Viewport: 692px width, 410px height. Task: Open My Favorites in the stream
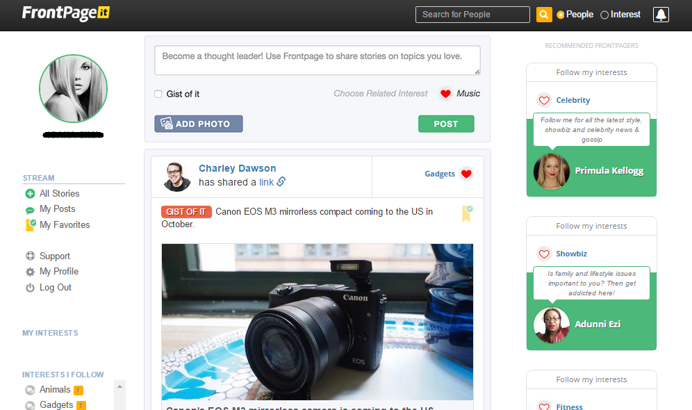pyautogui.click(x=65, y=225)
